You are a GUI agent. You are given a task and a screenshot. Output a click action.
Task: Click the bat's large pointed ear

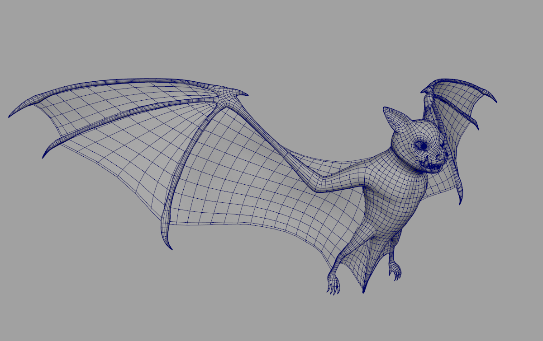point(394,119)
